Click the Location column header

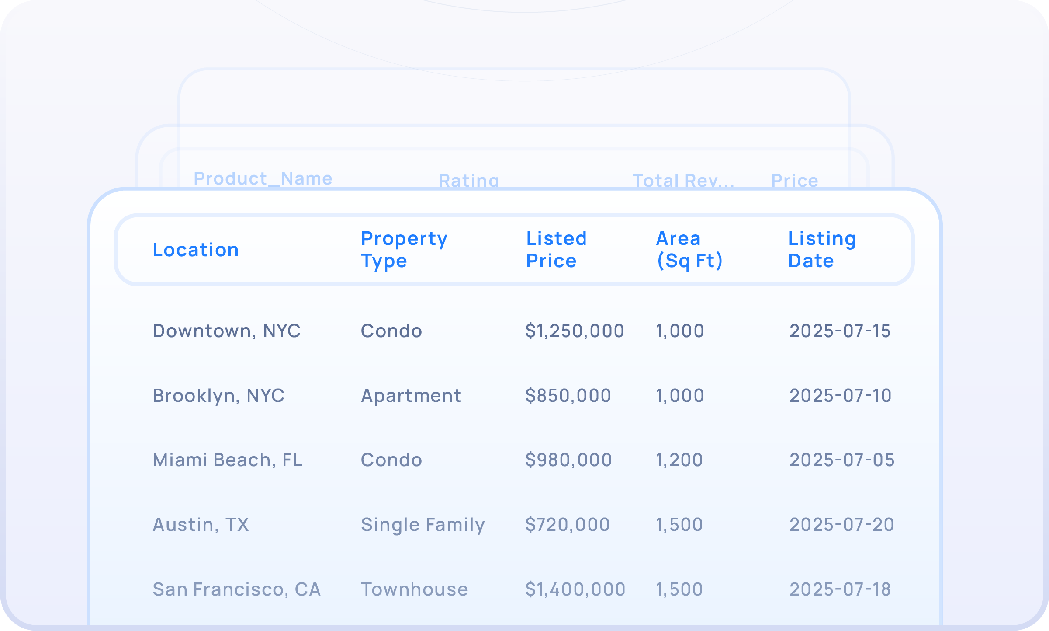click(x=196, y=250)
